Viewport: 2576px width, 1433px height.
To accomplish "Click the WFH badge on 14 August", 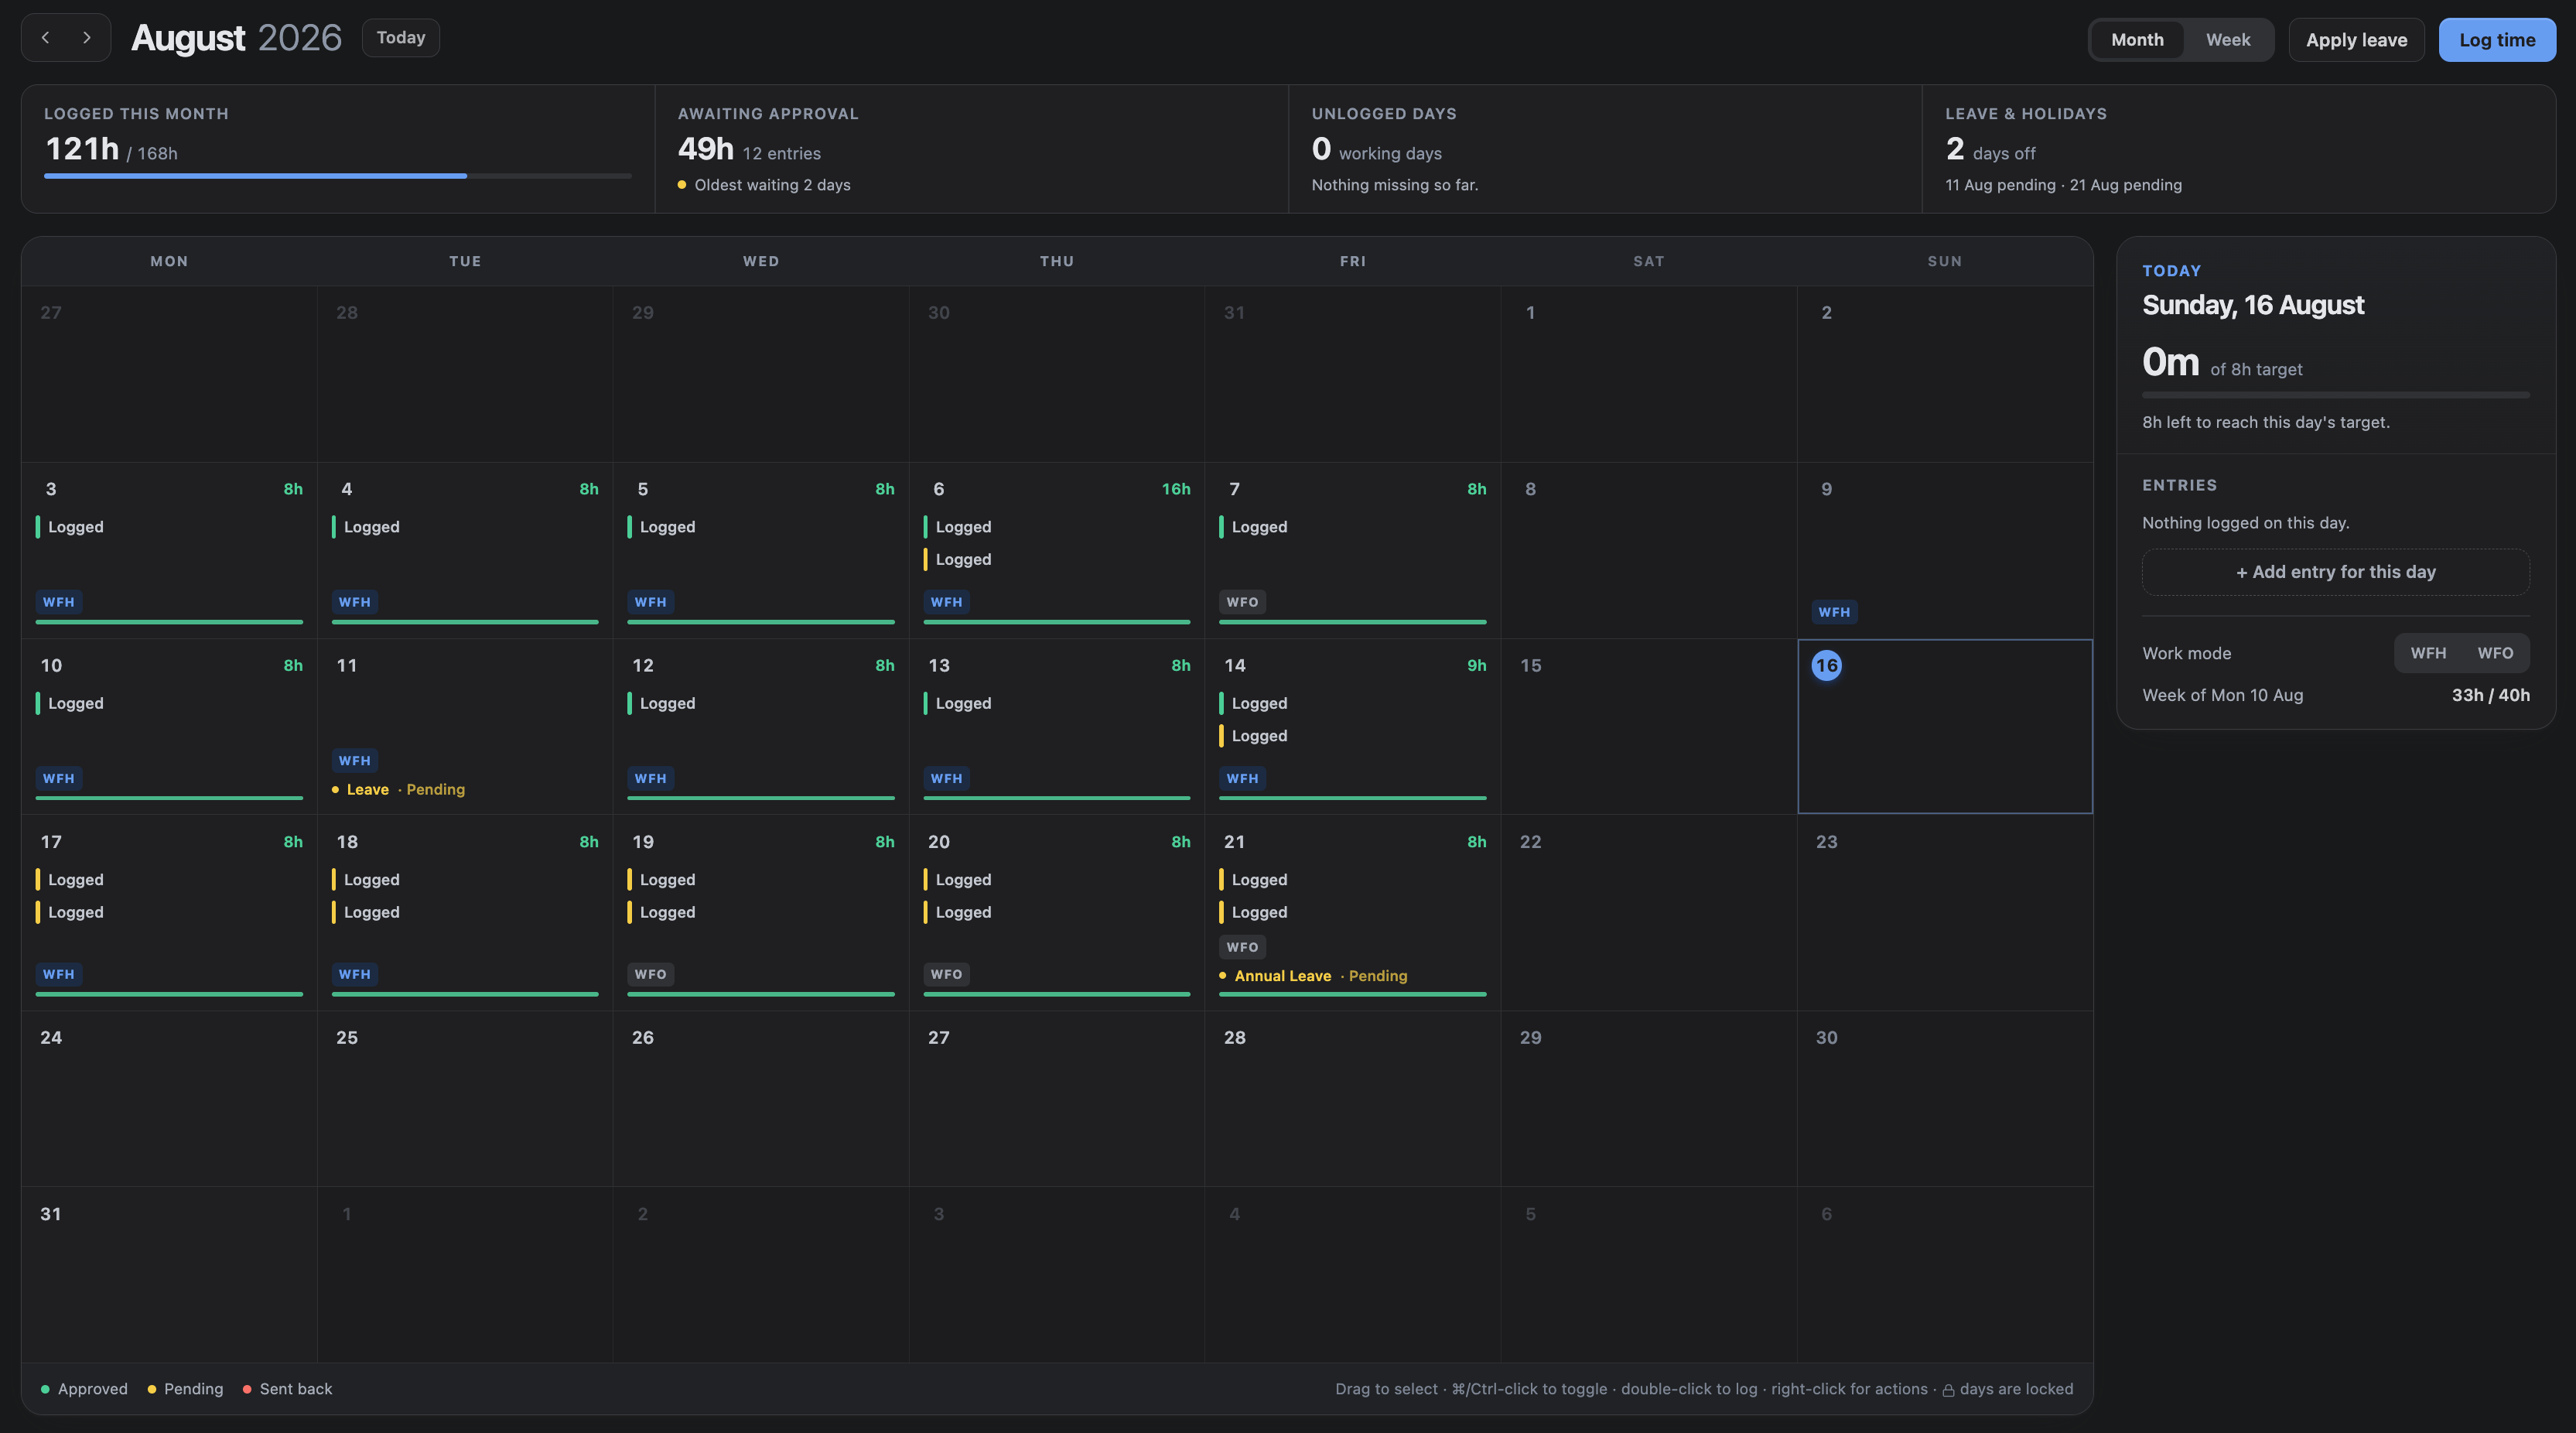I will pos(1242,778).
